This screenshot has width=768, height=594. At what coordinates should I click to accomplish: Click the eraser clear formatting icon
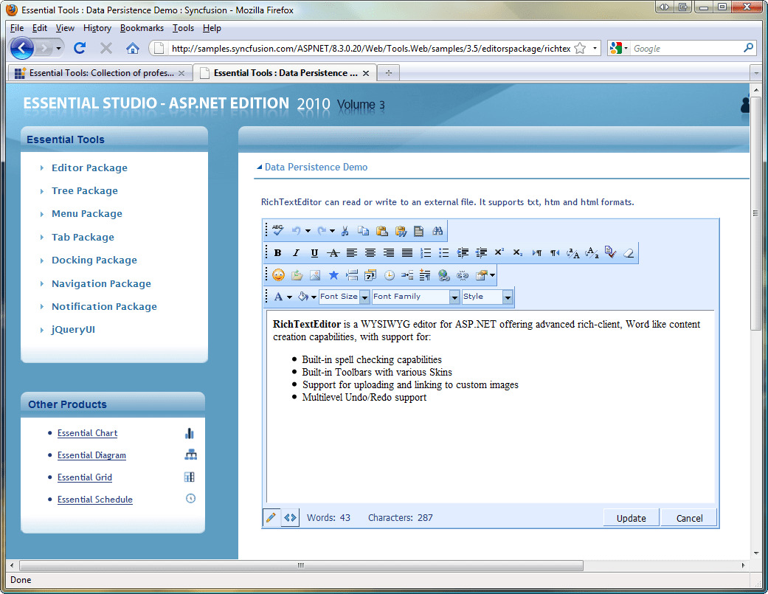(628, 253)
